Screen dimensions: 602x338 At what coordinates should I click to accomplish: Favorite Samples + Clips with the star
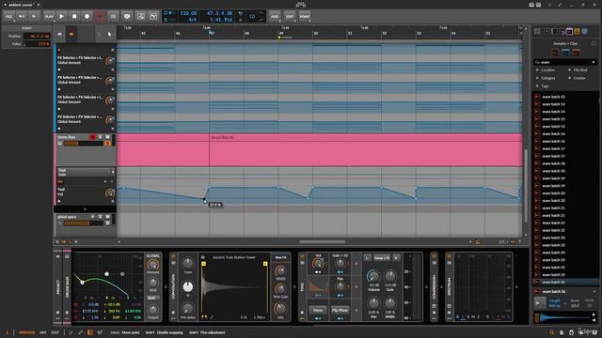coord(594,43)
